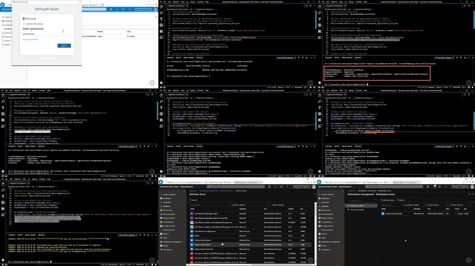This screenshot has height=266, width=475.
Task: Click the password input field
Action: 47,34
